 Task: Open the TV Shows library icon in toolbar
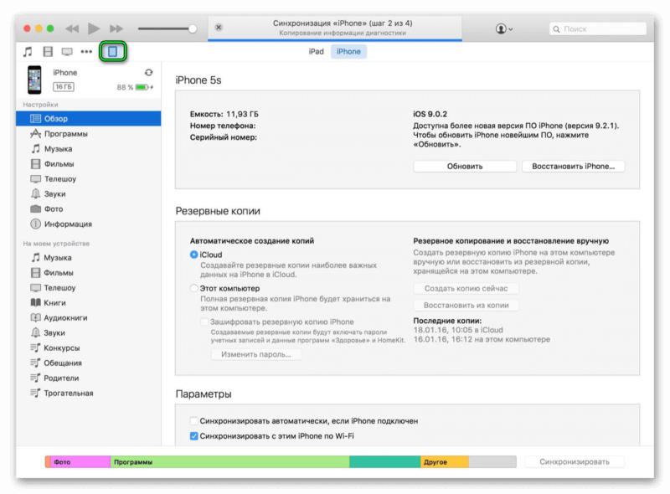click(67, 52)
